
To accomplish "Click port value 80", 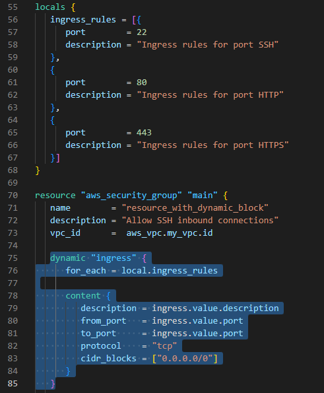I will click(x=142, y=83).
